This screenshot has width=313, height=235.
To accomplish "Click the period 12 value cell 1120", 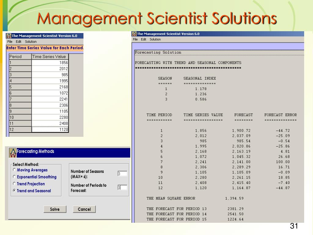I will click(50, 130).
